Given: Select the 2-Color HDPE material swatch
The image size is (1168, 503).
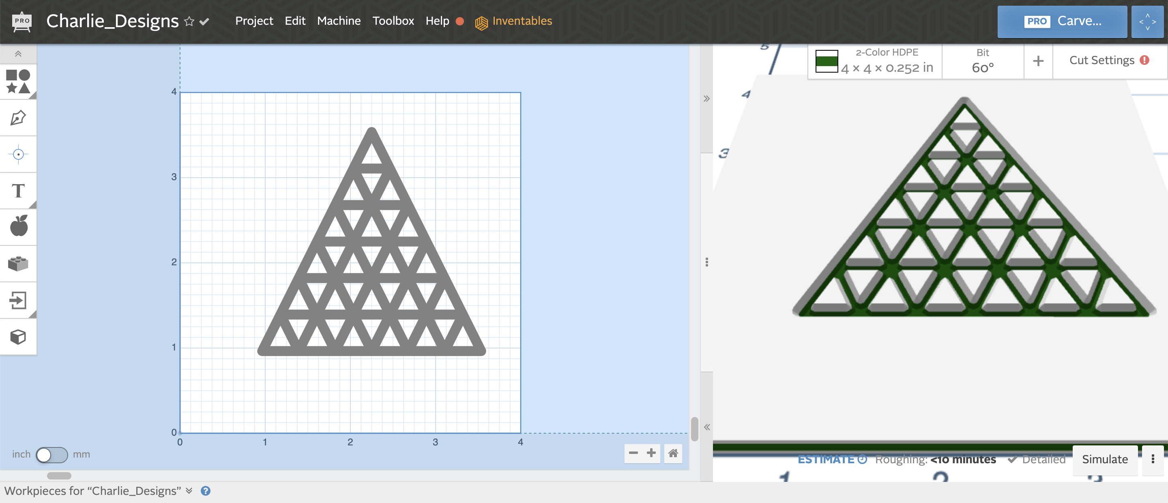Looking at the screenshot, I should pos(826,60).
